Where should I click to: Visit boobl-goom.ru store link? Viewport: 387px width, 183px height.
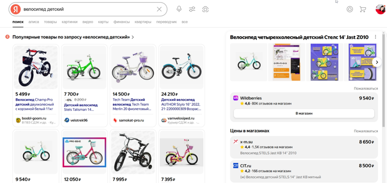34,118
